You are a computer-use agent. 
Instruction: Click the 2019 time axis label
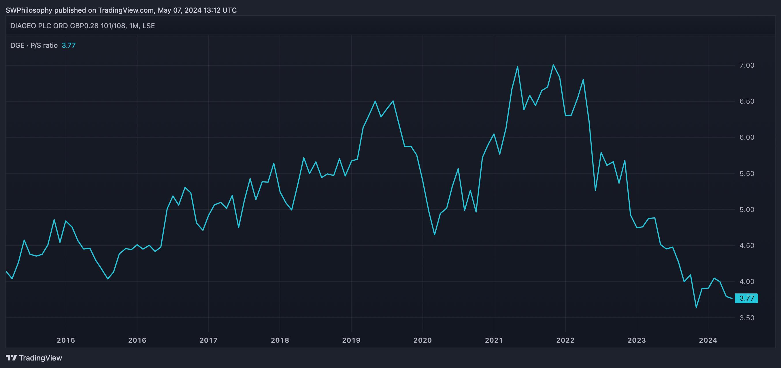[351, 340]
